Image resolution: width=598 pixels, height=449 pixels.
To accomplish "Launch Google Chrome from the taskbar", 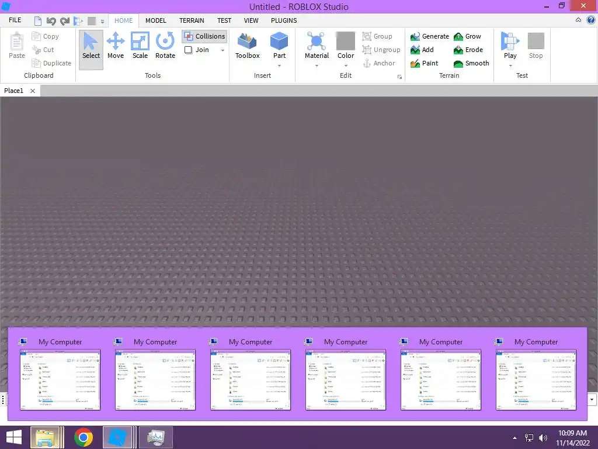I will 84,437.
